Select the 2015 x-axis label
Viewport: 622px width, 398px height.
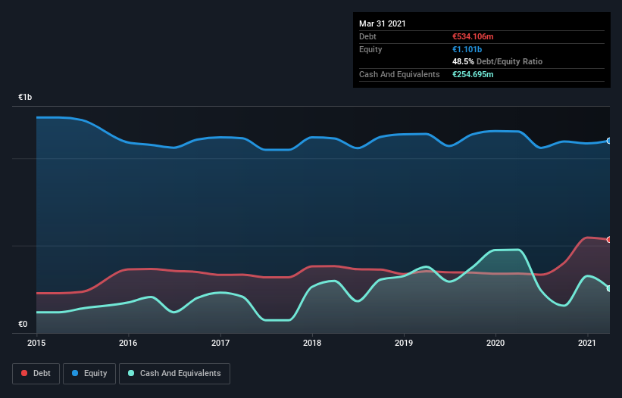coord(36,343)
